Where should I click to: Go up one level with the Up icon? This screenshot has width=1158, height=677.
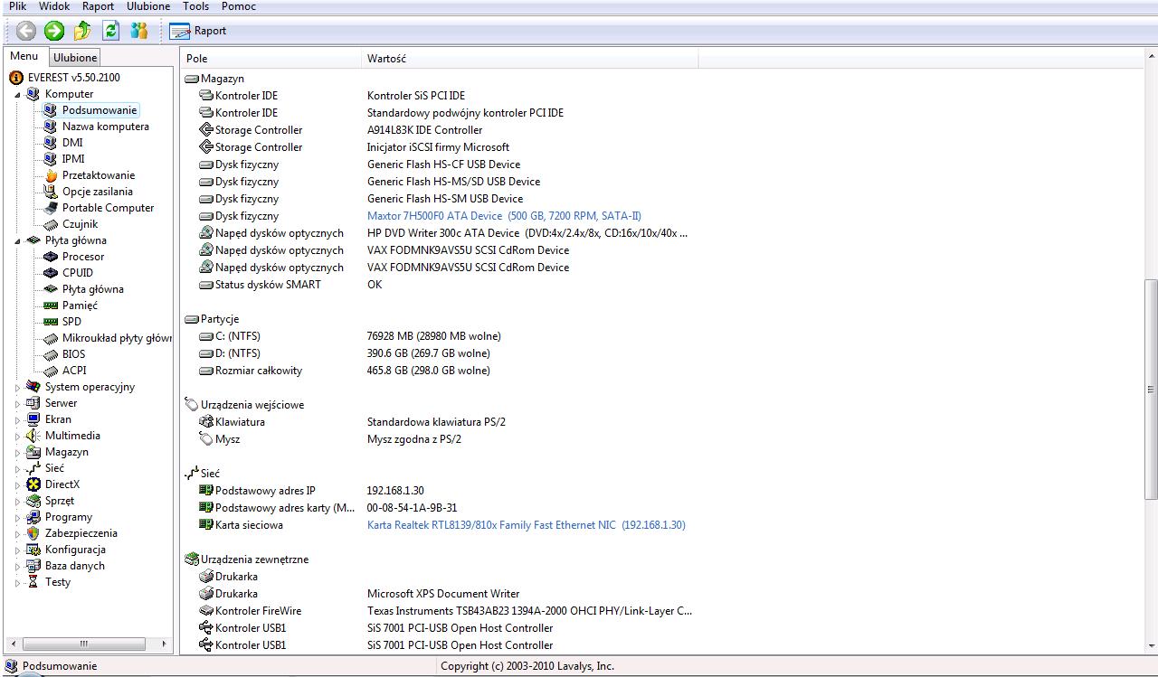[82, 31]
